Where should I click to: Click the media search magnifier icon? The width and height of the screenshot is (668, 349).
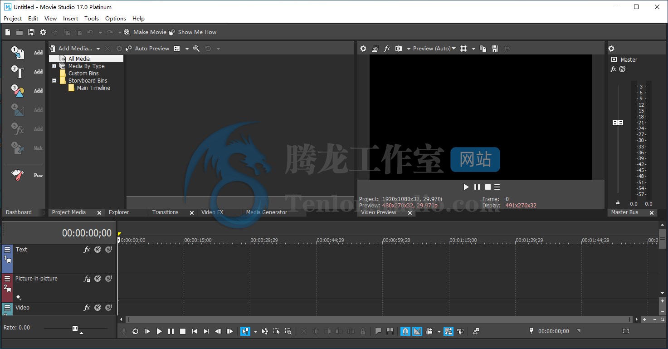pyautogui.click(x=196, y=49)
